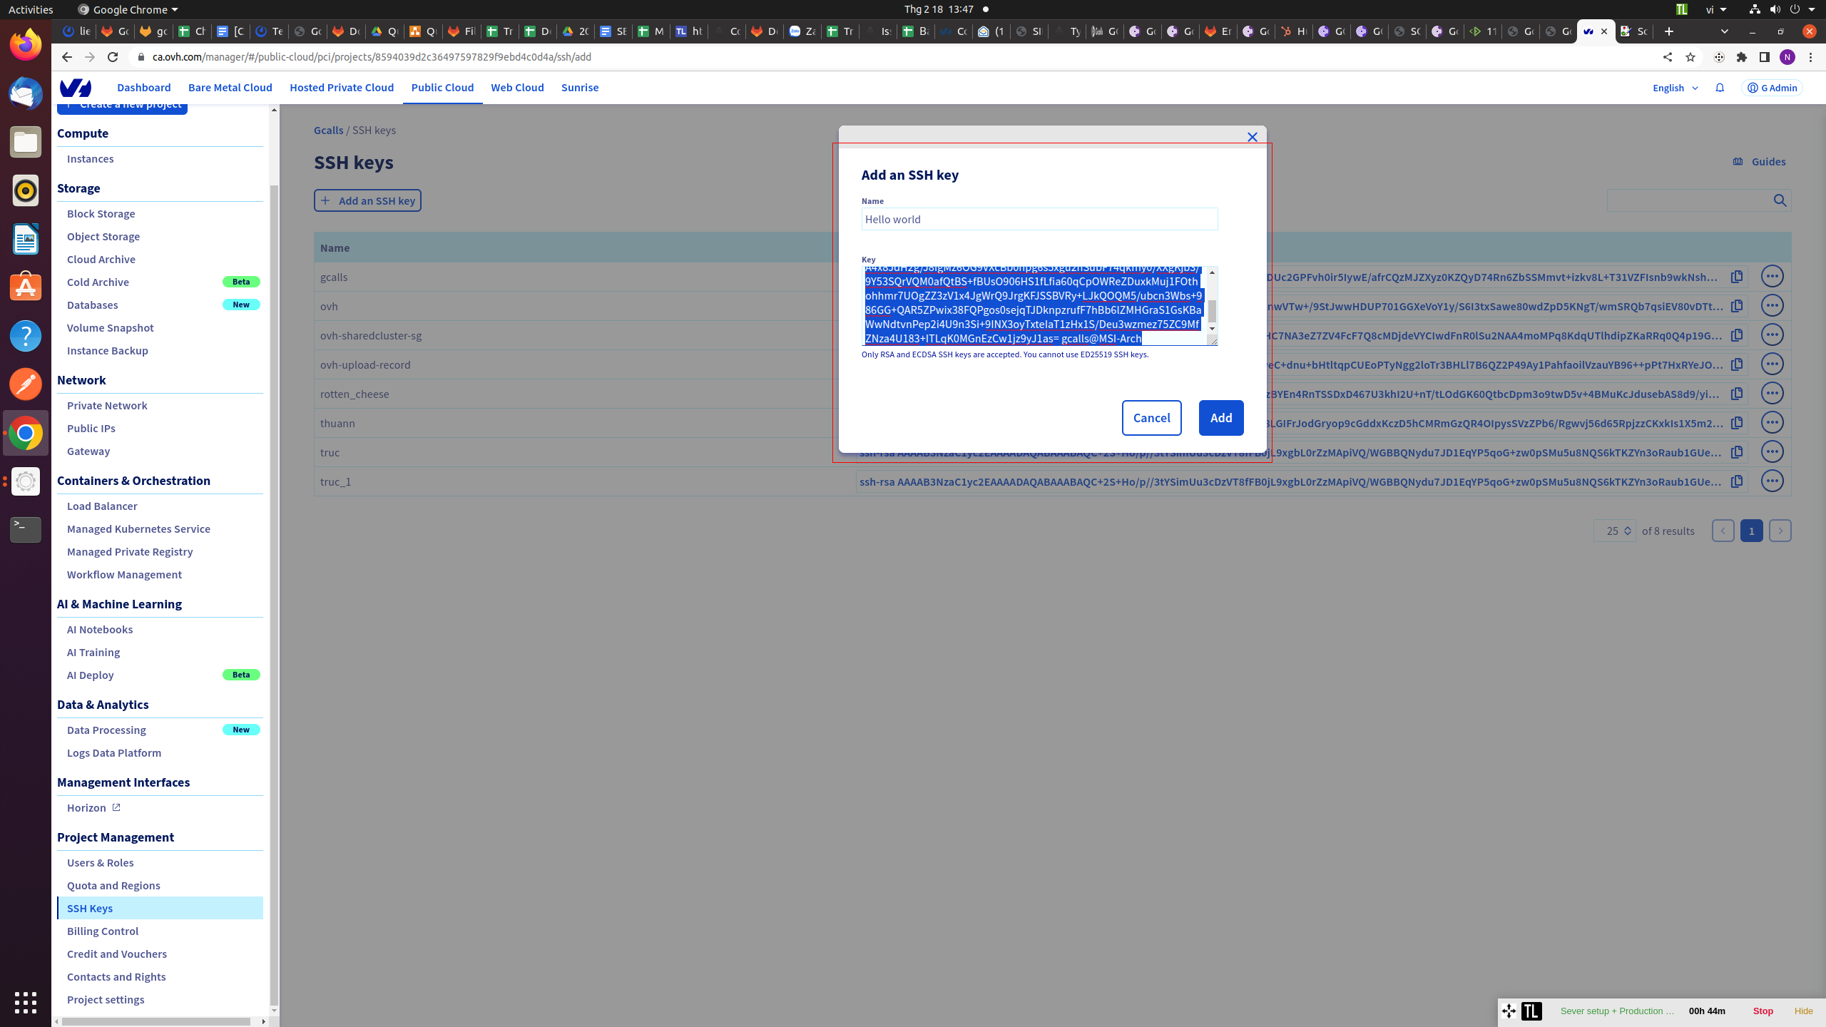Click the Name input field

pos(1039,219)
